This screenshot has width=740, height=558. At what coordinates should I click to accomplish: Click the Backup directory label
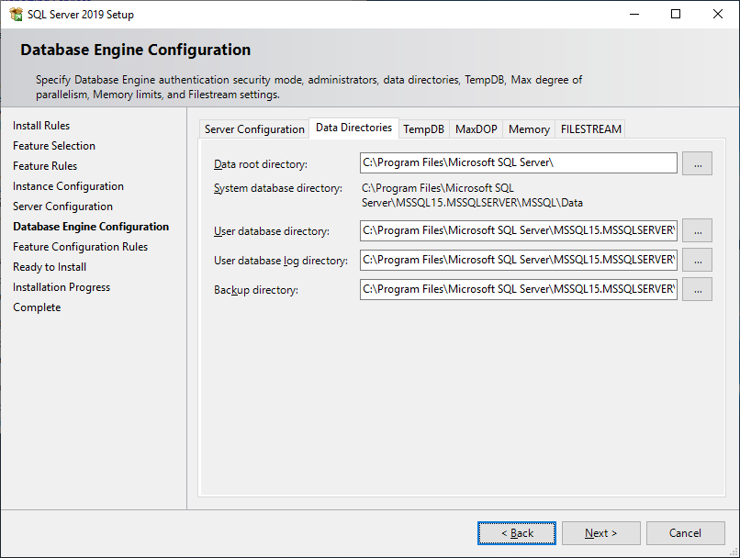[x=256, y=290]
